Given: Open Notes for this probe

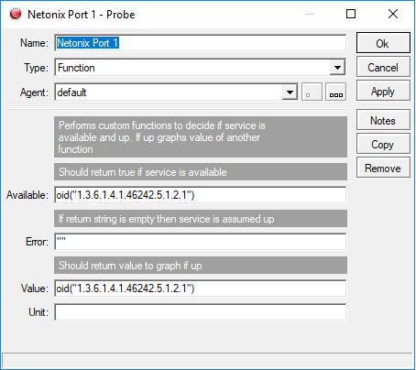Looking at the screenshot, I should click(x=383, y=120).
